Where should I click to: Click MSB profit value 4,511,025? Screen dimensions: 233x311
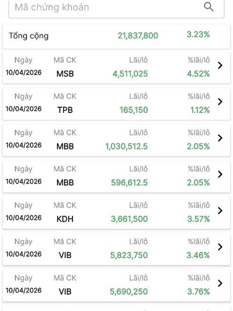click(130, 73)
